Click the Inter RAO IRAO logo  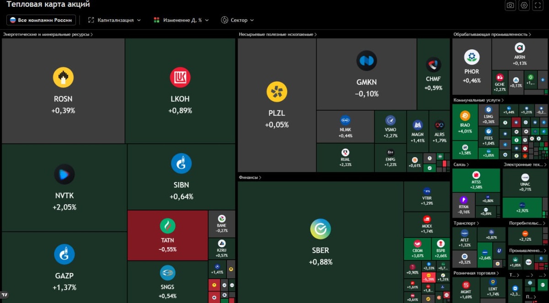pos(465,115)
